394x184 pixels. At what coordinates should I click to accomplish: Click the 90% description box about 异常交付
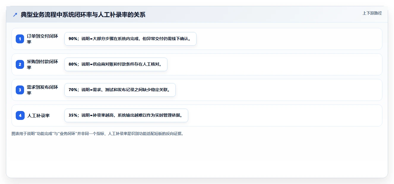[x=130, y=39]
